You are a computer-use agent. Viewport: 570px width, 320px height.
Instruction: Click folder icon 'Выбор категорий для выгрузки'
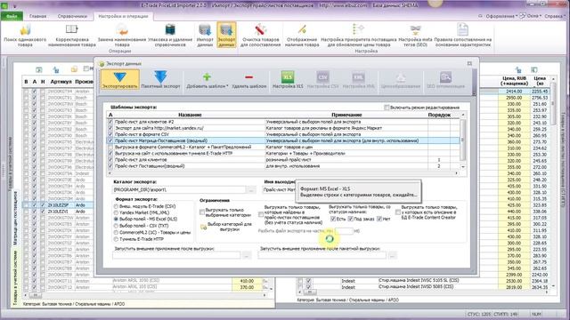tap(204, 227)
